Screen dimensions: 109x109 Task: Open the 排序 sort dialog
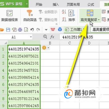pos(72,16)
